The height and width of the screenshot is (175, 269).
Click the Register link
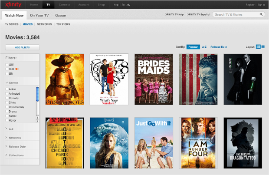tap(250, 5)
